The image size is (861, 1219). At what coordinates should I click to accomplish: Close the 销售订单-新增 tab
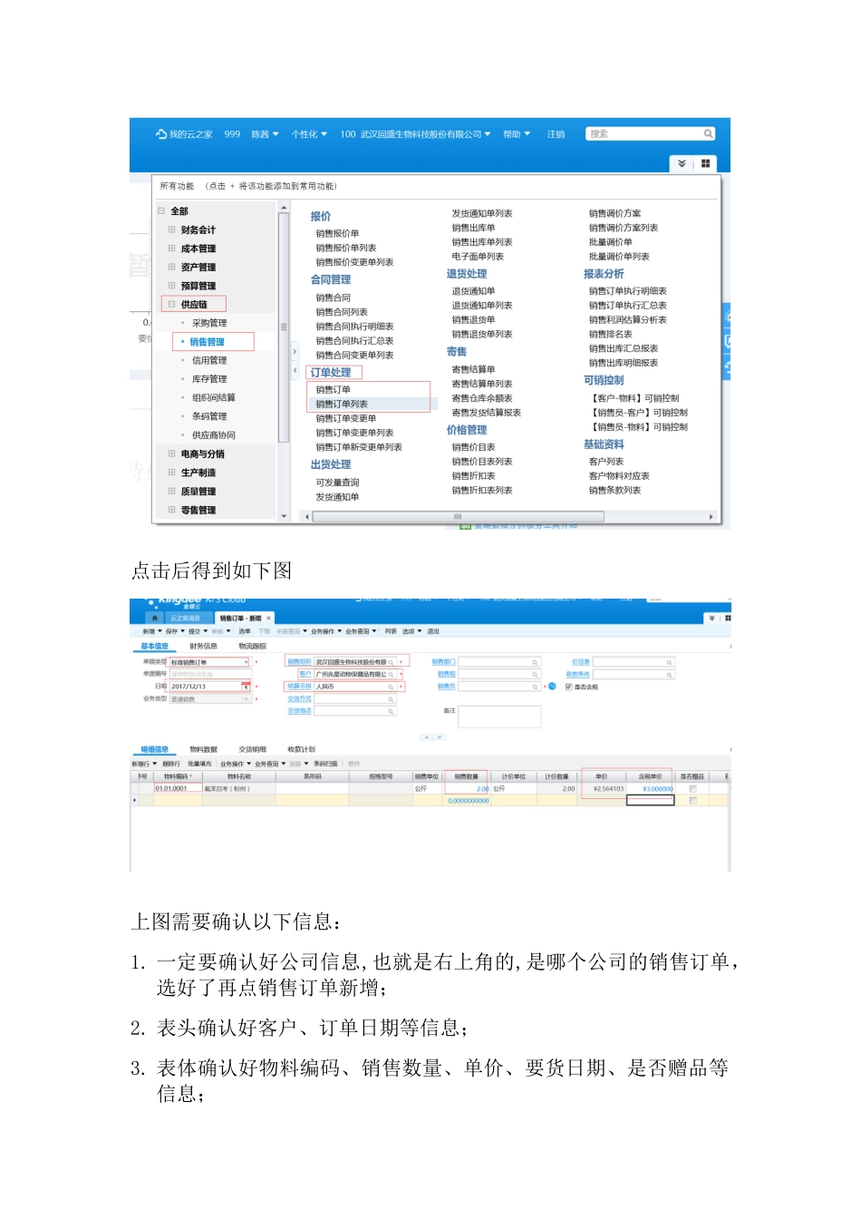268,619
